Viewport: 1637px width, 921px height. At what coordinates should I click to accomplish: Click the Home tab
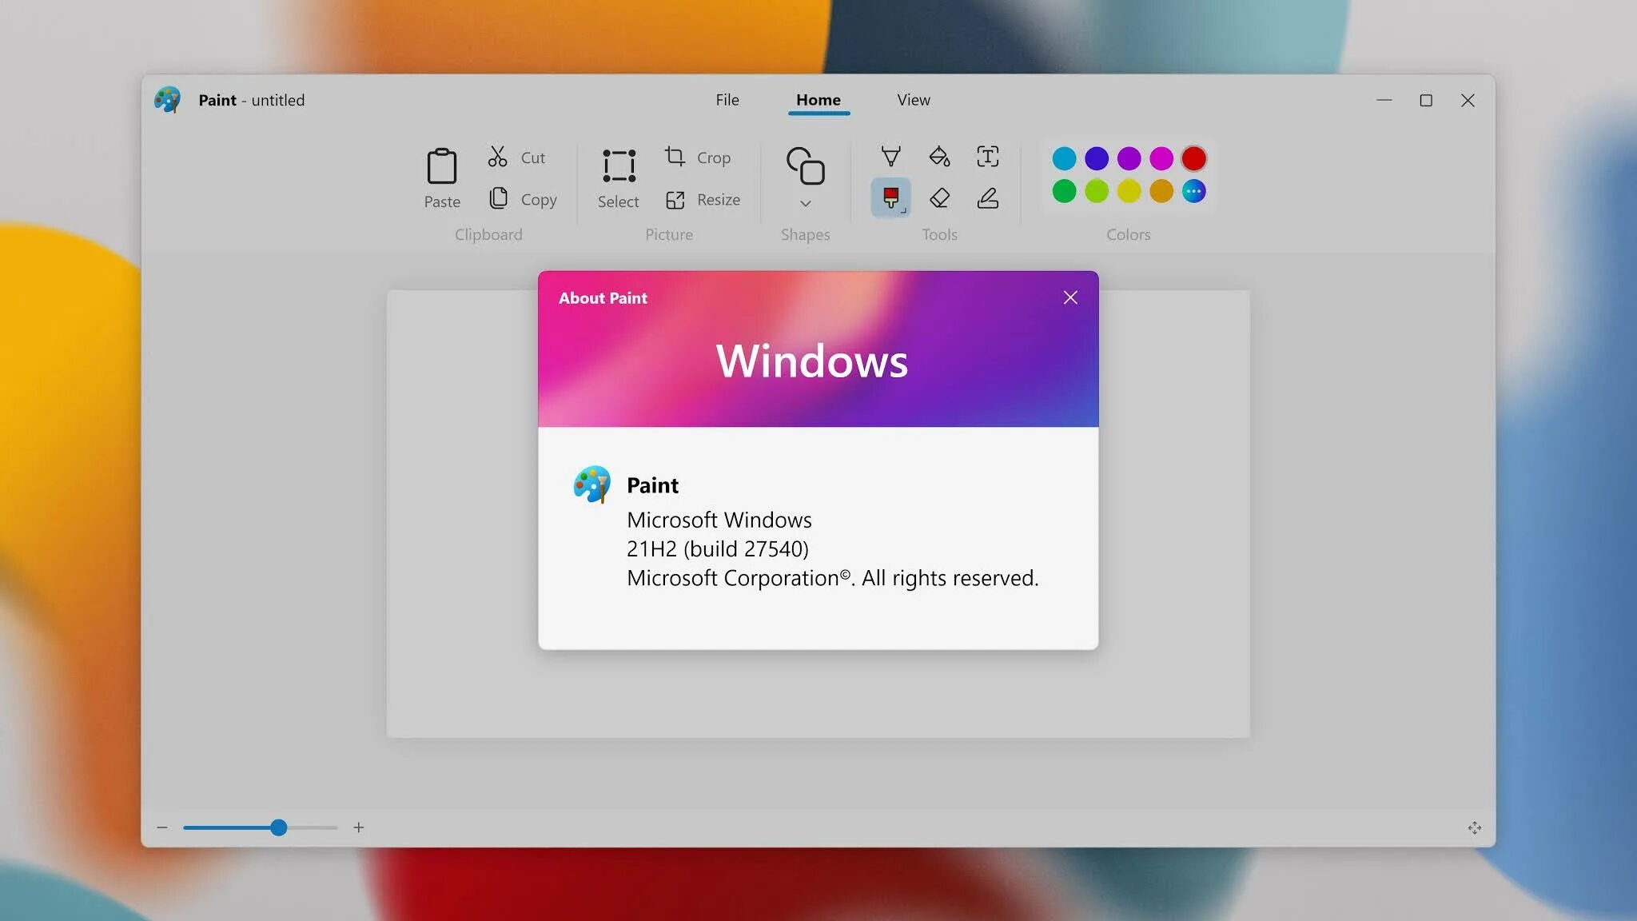pos(818,100)
